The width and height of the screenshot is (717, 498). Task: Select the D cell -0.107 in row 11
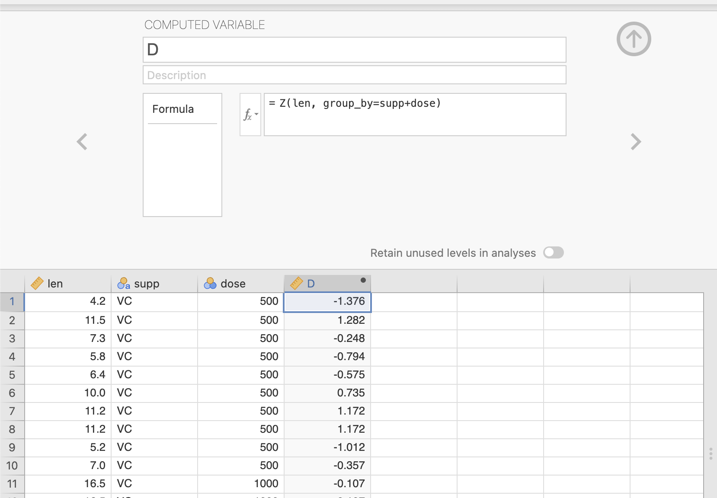pos(327,484)
